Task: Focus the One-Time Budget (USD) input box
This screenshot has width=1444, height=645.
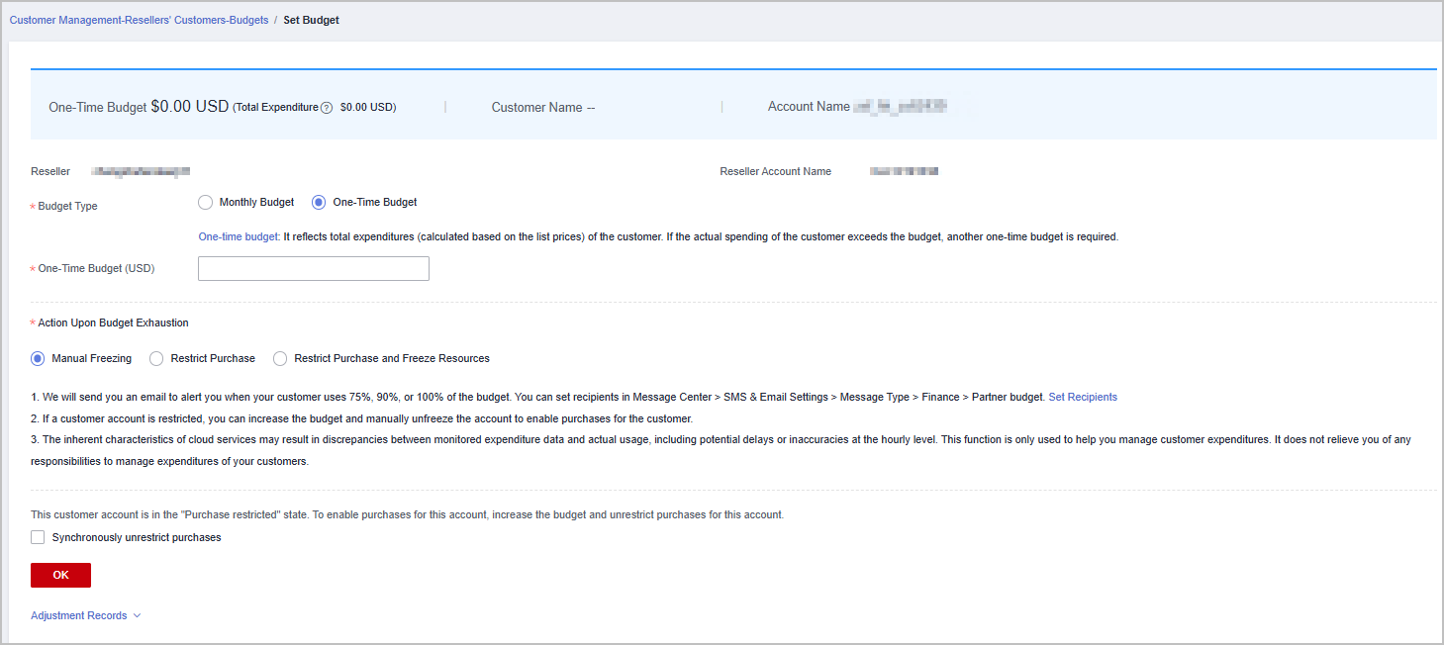Action: pyautogui.click(x=313, y=269)
